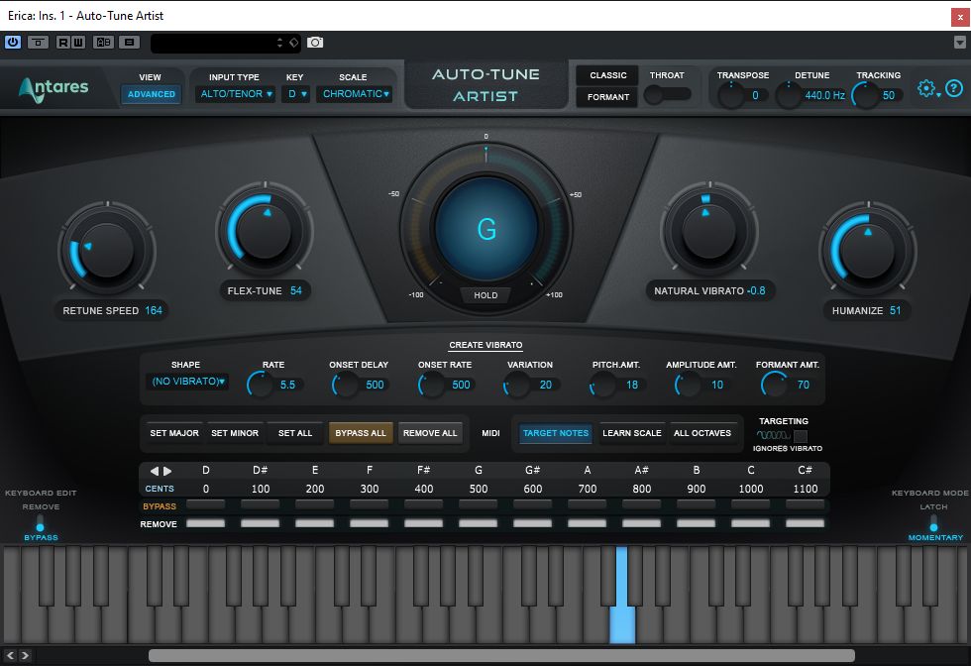This screenshot has width=971, height=666.
Task: Expand the plugin window options menu arrow
Action: 959,43
